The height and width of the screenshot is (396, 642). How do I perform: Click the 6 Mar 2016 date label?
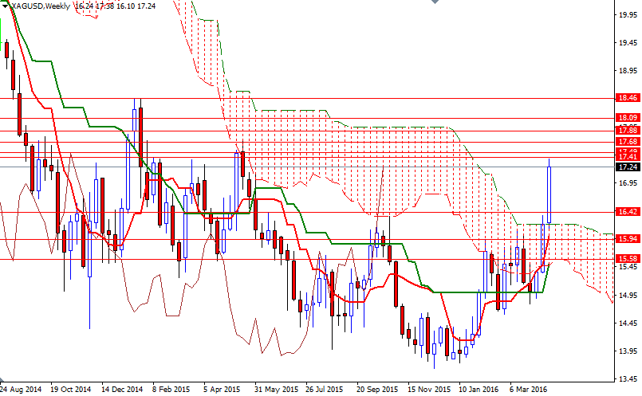pos(528,389)
